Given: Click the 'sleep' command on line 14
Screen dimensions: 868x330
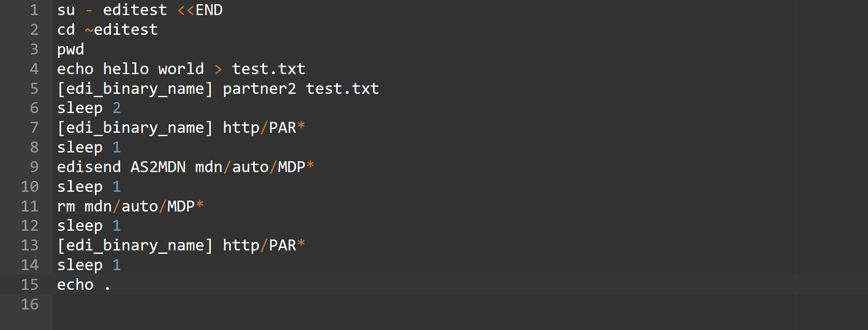Looking at the screenshot, I should coord(80,265).
